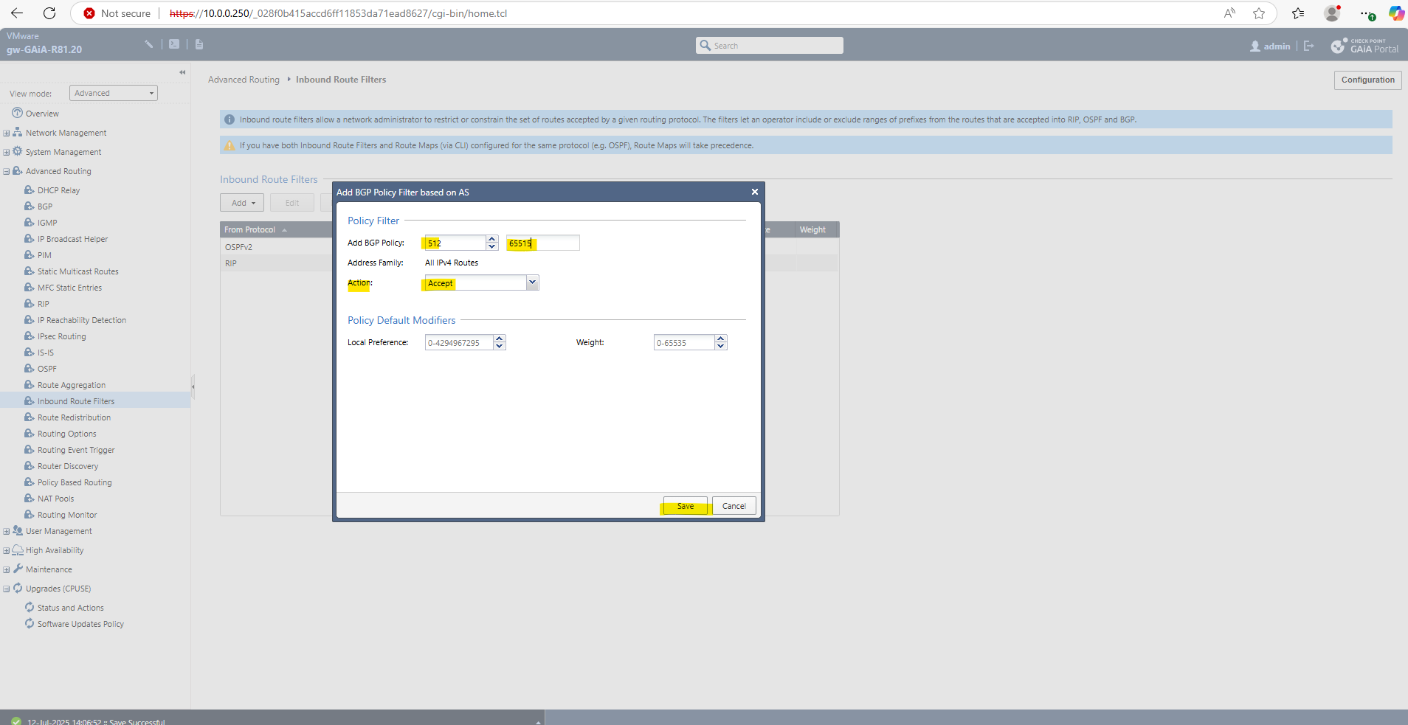Open Software Updates Policy page
This screenshot has height=725, width=1408.
80,624
